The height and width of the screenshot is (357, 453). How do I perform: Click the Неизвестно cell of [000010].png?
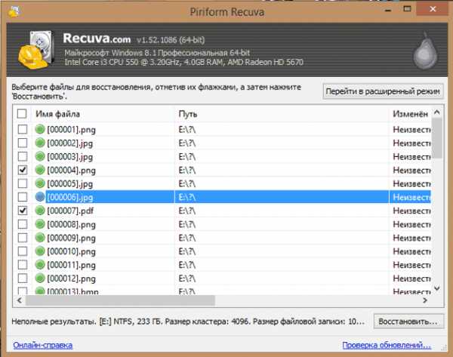click(411, 251)
